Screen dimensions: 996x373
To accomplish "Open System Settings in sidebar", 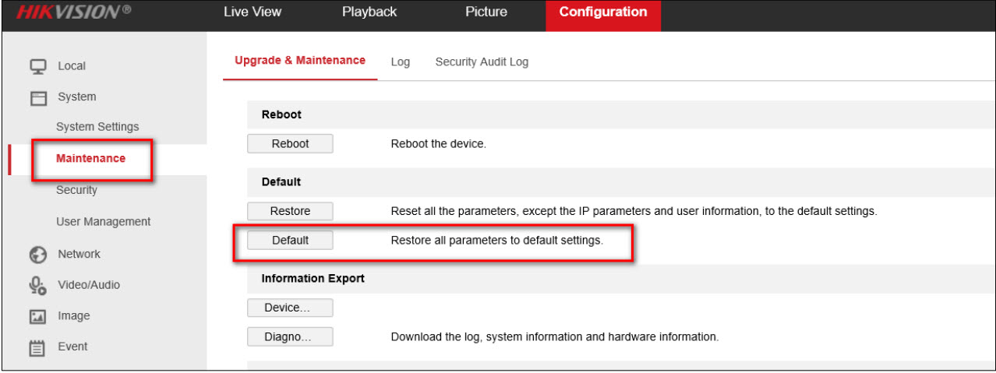I will click(97, 127).
